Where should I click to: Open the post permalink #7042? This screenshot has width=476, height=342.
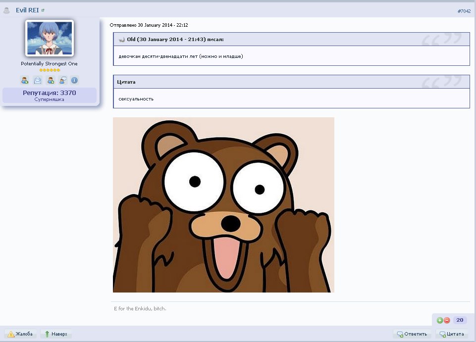(x=464, y=11)
